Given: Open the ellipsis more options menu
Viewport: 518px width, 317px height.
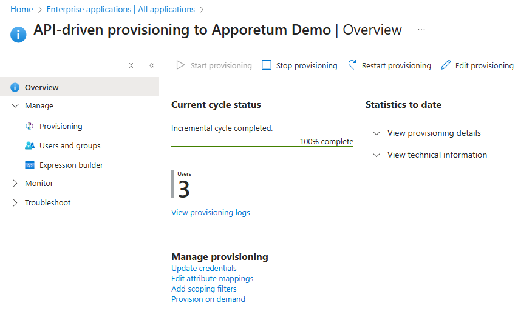Looking at the screenshot, I should [421, 30].
